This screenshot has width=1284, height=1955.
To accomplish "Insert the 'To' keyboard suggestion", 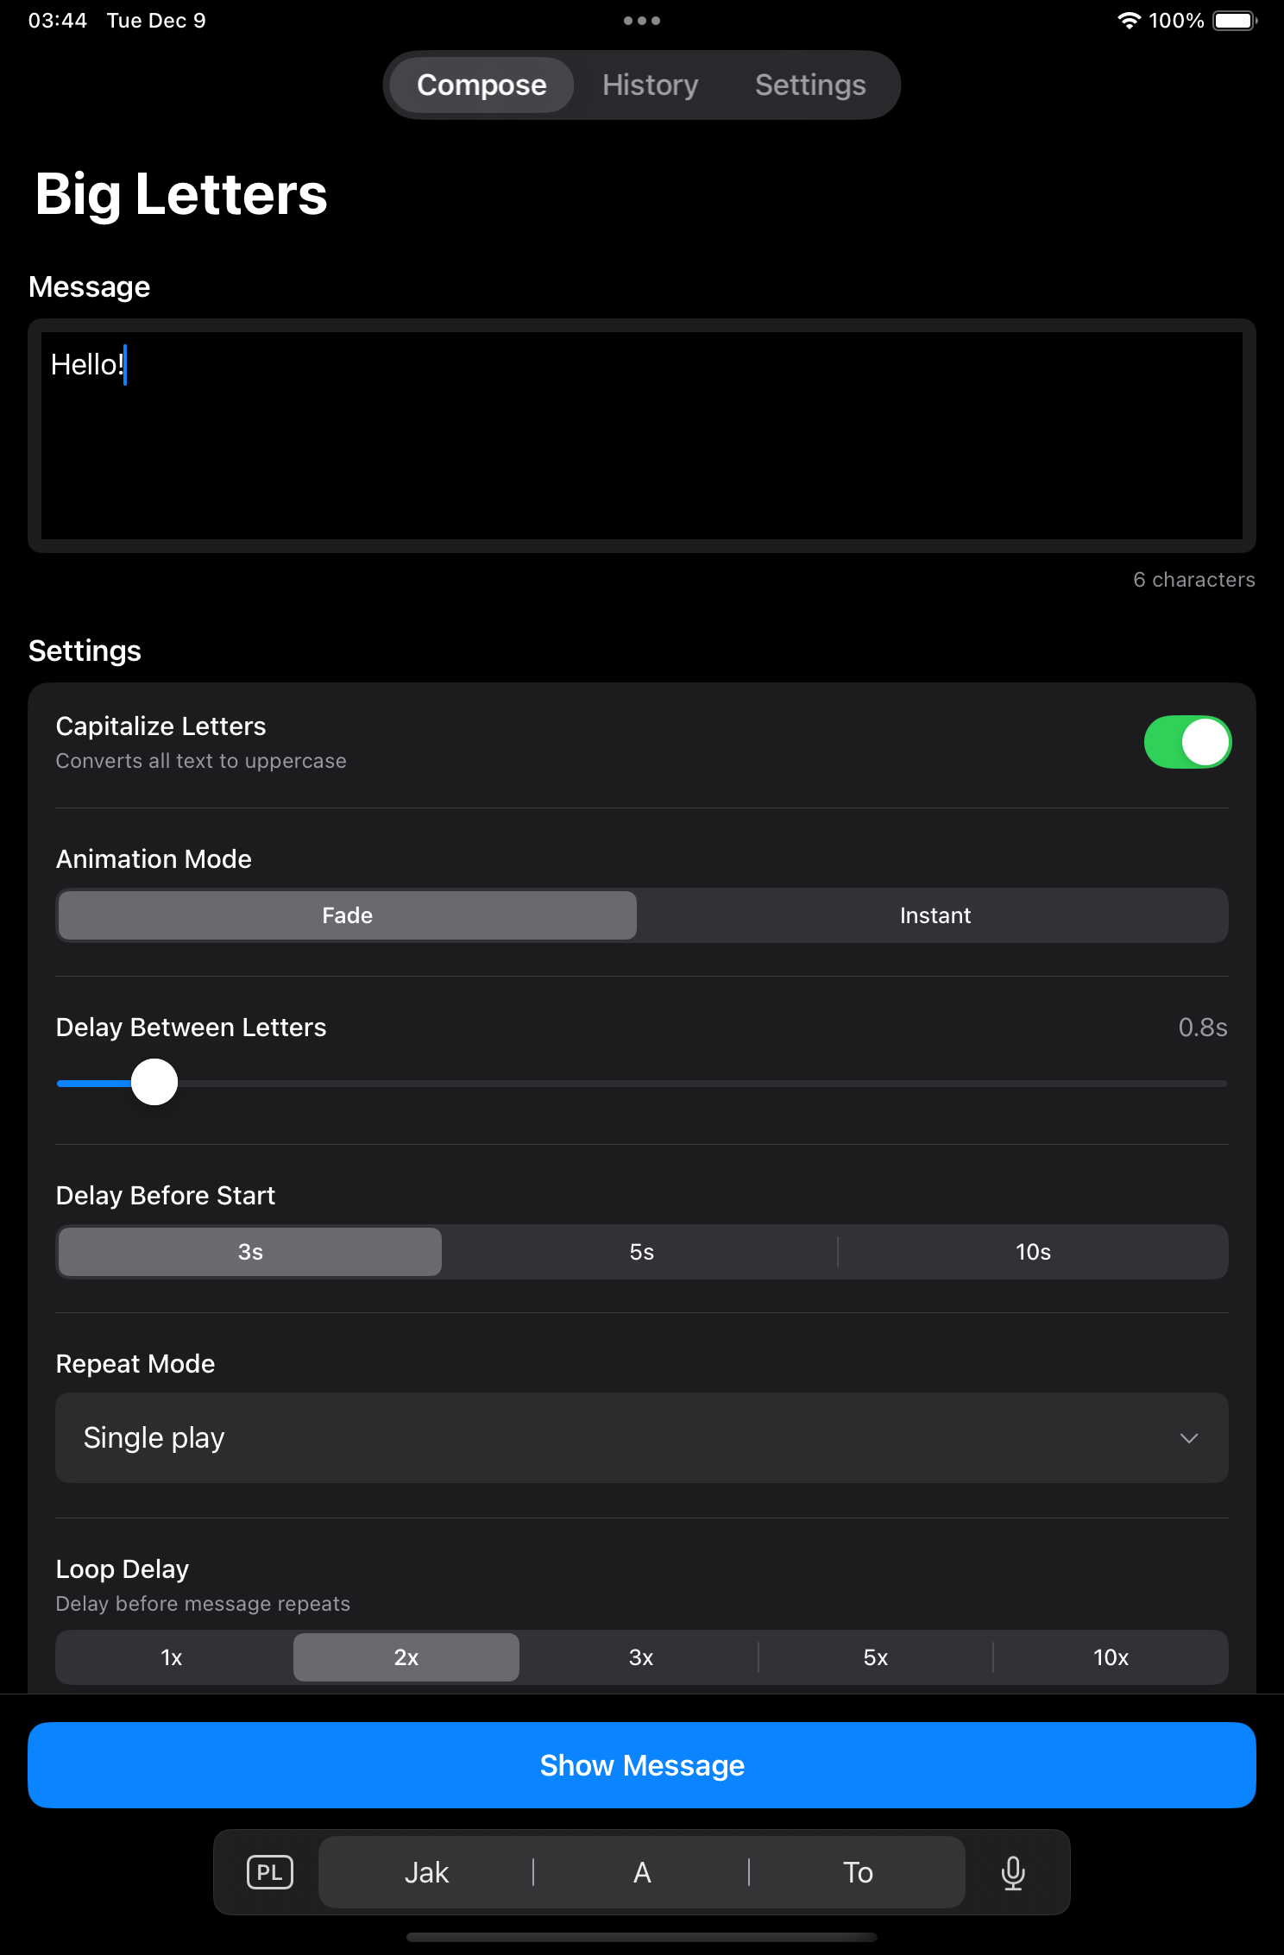I will click(x=858, y=1873).
